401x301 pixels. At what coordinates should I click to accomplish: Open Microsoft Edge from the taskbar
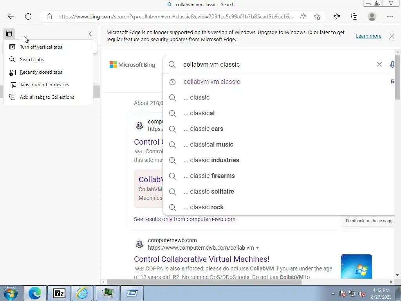35,293
